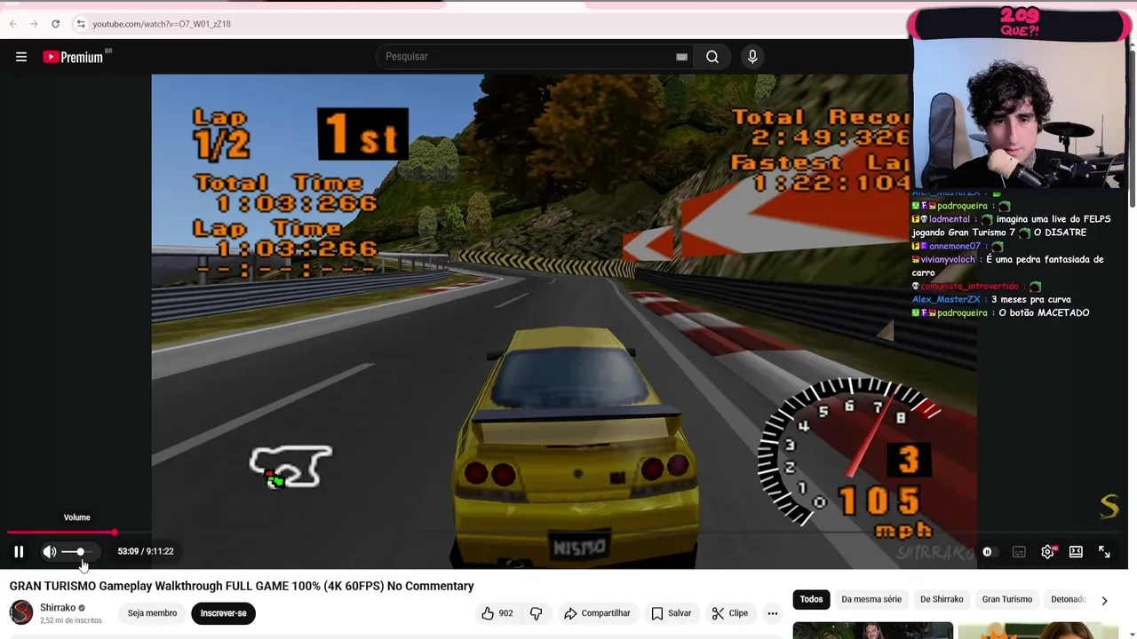Viewport: 1137px width, 639px height.
Task: Select Da mesma série filter chip
Action: 871,599
